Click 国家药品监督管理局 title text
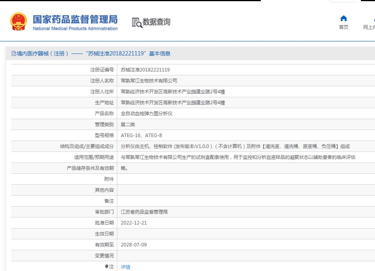The image size is (375, 271). (75, 20)
